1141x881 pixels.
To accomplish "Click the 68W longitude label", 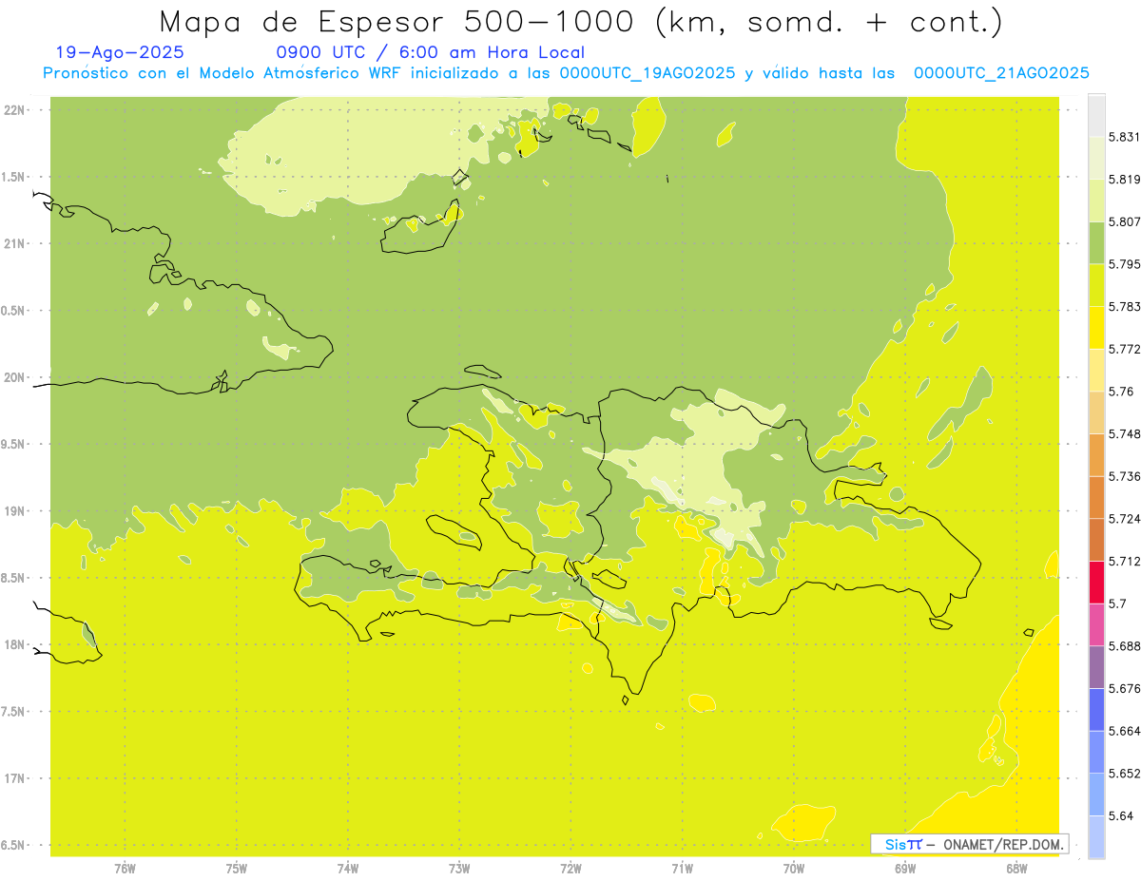I will [1016, 869].
